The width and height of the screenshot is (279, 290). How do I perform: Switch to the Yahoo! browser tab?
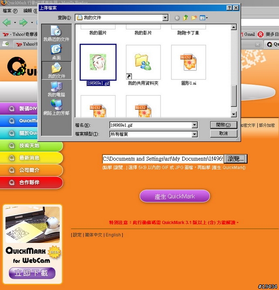25,44
